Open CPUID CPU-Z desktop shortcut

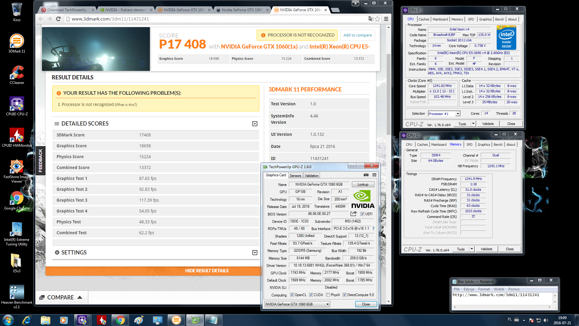coord(17,106)
